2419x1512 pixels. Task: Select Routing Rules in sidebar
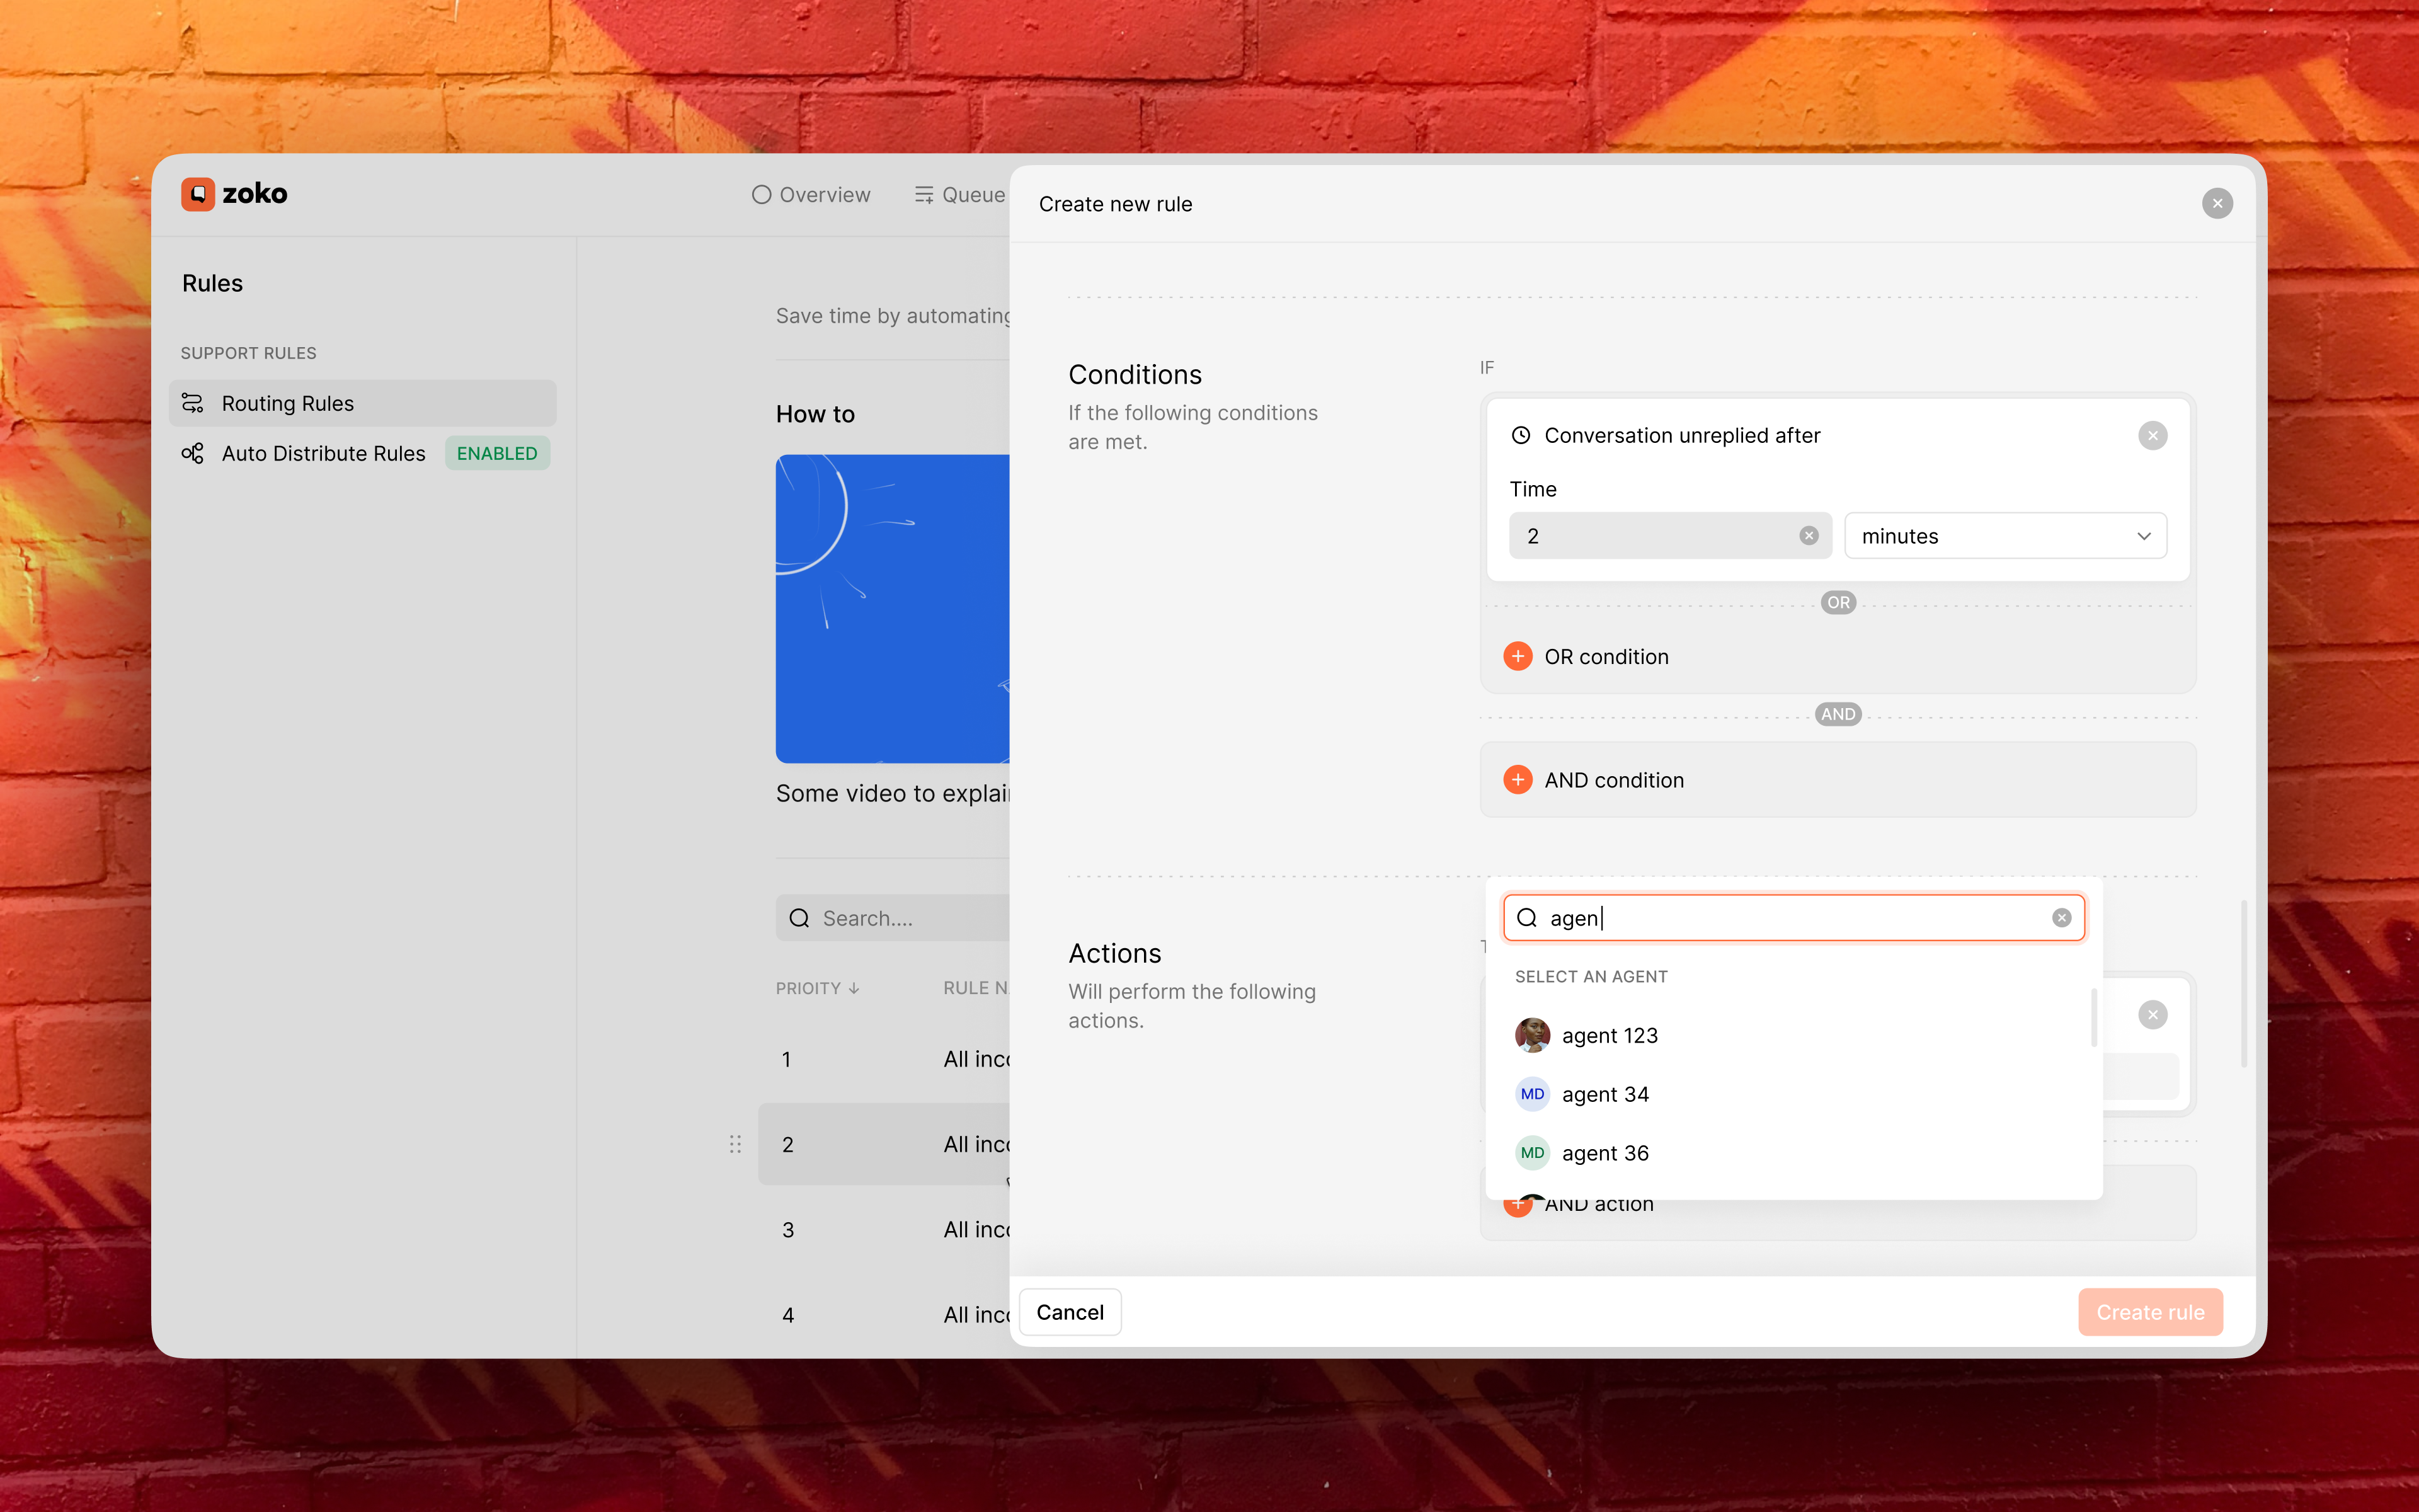pyautogui.click(x=363, y=403)
